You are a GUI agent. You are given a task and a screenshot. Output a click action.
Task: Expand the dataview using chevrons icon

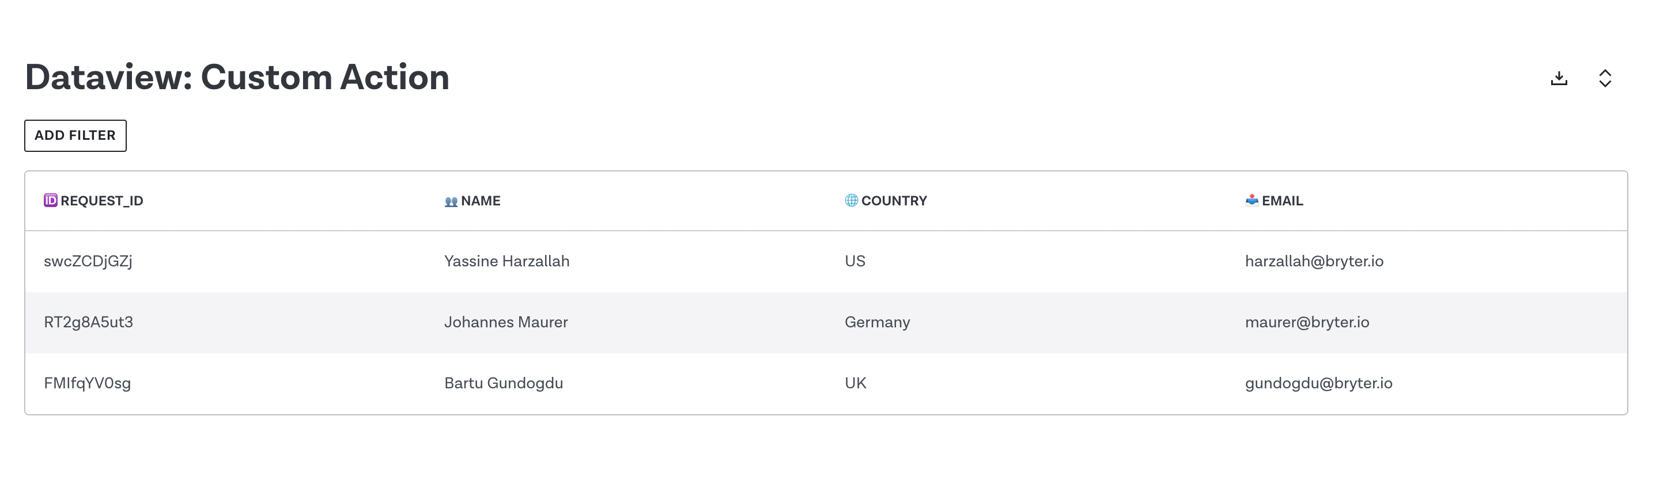pos(1605,78)
